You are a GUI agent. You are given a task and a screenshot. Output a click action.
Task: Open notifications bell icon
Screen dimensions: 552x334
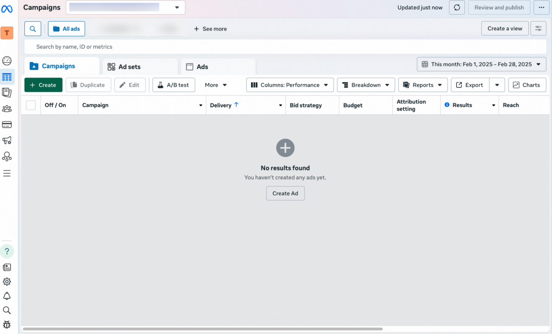click(x=7, y=296)
